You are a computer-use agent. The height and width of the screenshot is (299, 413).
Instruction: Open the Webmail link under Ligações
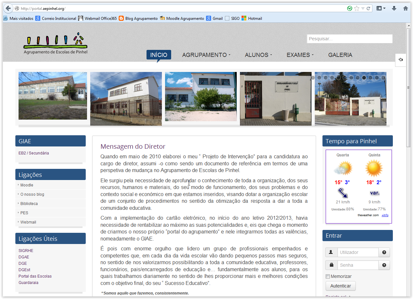28,222
